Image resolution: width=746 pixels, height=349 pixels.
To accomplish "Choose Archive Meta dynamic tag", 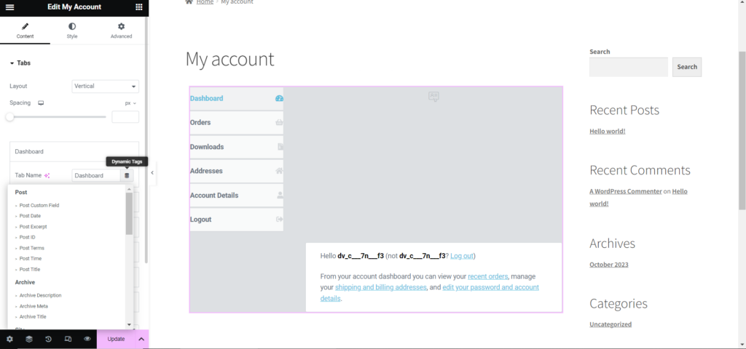I will coord(34,306).
